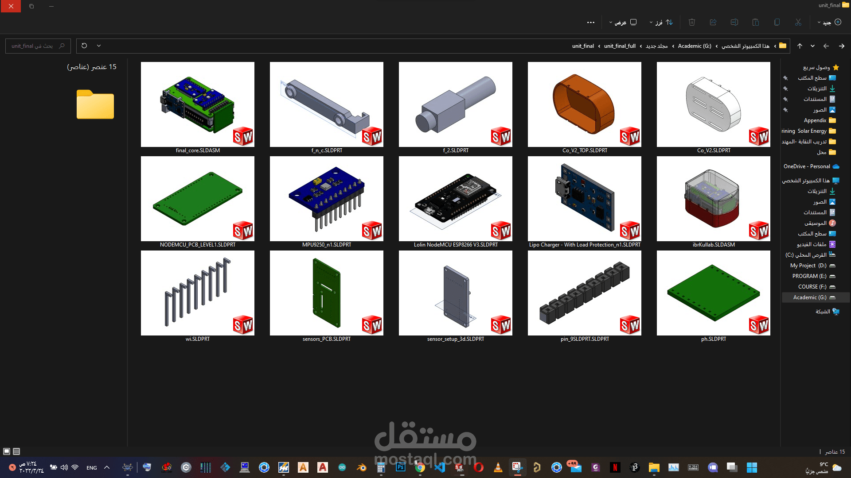Open the '...' see more menu
This screenshot has height=478, width=851.
pyautogui.click(x=591, y=22)
